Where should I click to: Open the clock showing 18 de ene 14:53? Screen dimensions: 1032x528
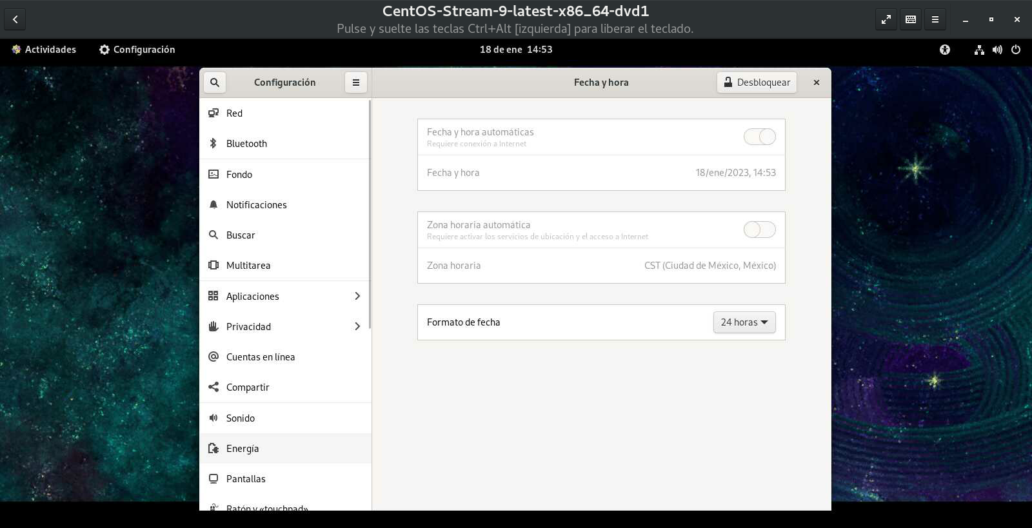point(516,50)
